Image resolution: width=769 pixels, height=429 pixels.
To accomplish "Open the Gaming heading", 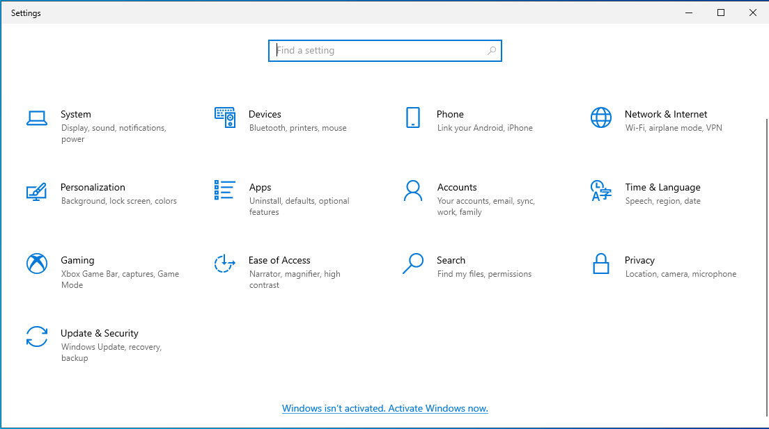I will pos(77,260).
